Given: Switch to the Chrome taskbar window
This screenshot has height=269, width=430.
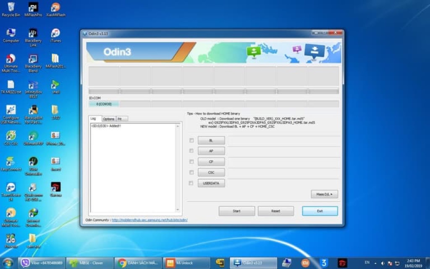Looking at the screenshot, I should [138, 263].
